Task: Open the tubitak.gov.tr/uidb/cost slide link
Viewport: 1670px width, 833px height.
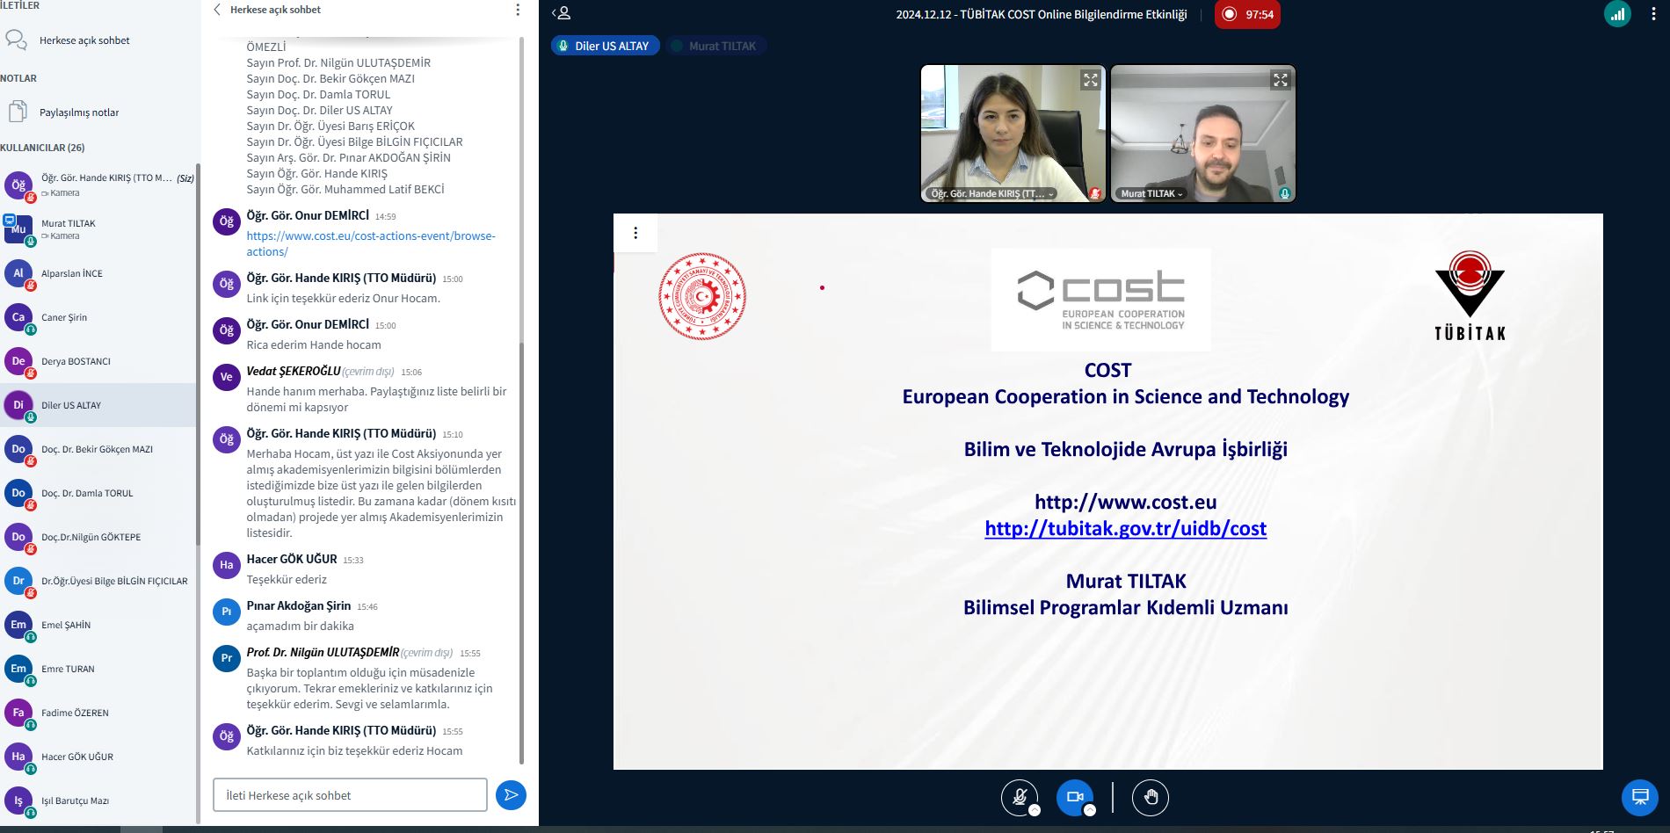Action: [x=1125, y=528]
